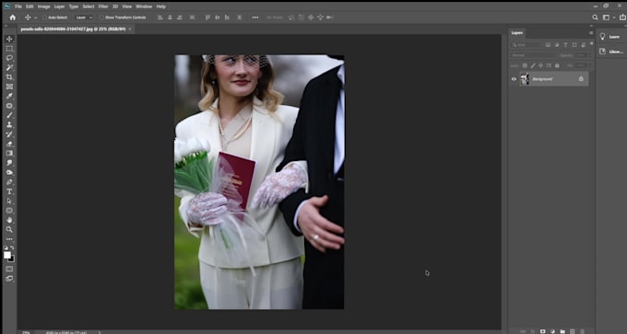Select the Blur tool
The width and height of the screenshot is (627, 334).
pyautogui.click(x=9, y=163)
